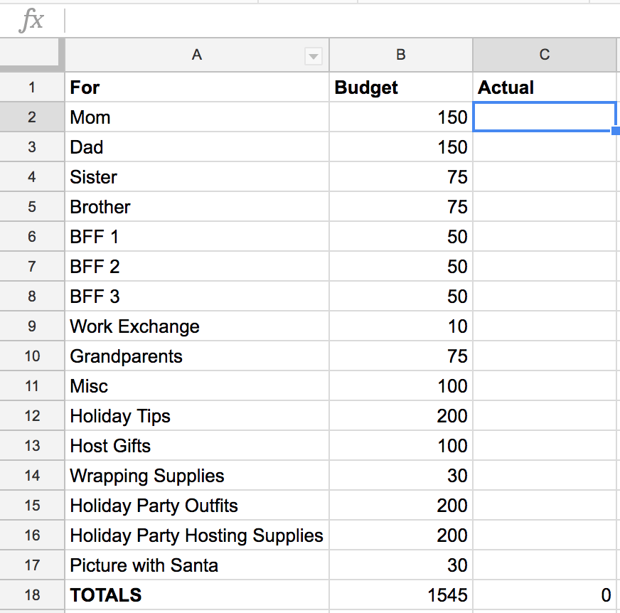Click the Actual total cell showing 0
The height and width of the screenshot is (613, 620).
(x=545, y=595)
